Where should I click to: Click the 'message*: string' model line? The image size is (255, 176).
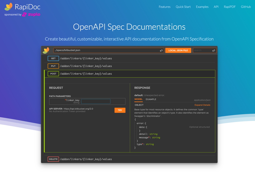[x=150, y=137]
